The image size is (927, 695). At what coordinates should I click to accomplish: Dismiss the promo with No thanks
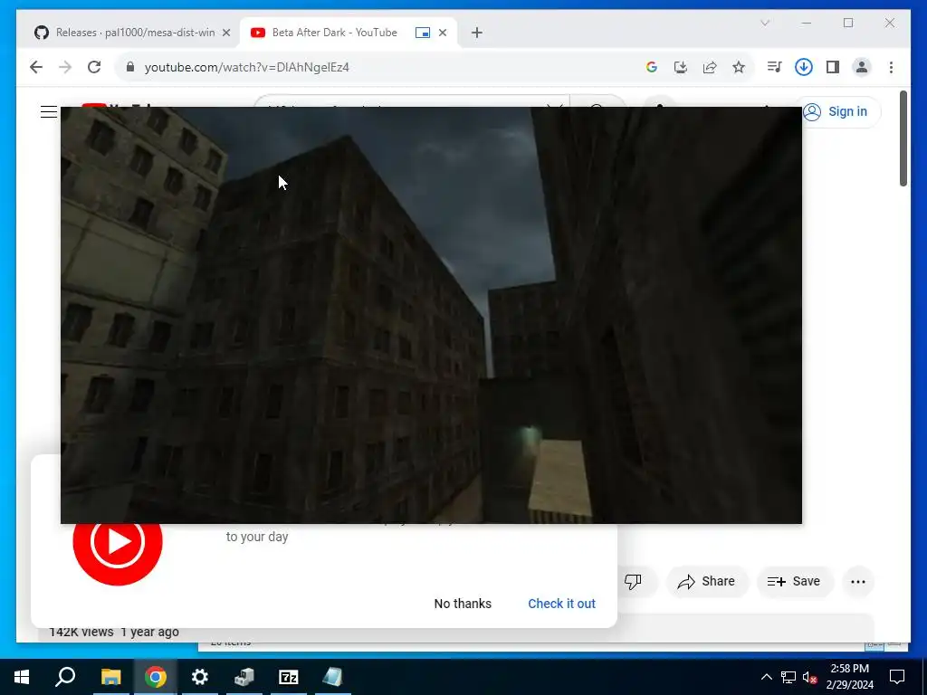tap(463, 604)
